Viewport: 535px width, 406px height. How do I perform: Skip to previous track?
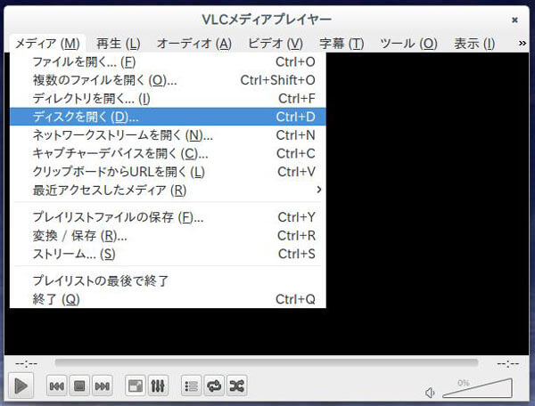[x=57, y=386]
